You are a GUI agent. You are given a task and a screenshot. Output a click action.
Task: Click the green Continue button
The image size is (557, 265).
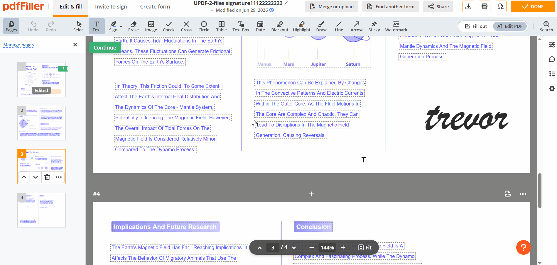[x=105, y=47]
